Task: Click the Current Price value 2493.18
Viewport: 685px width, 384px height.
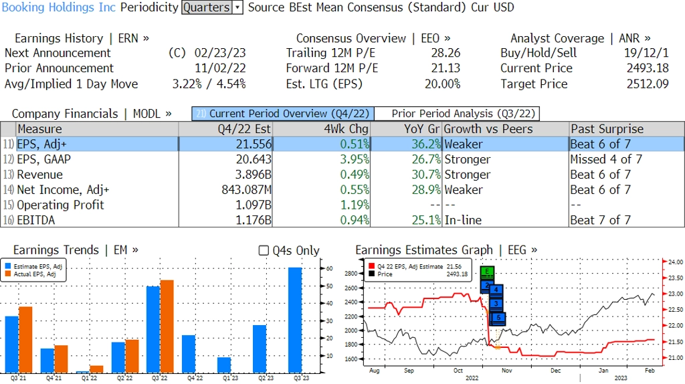Action: (x=648, y=68)
